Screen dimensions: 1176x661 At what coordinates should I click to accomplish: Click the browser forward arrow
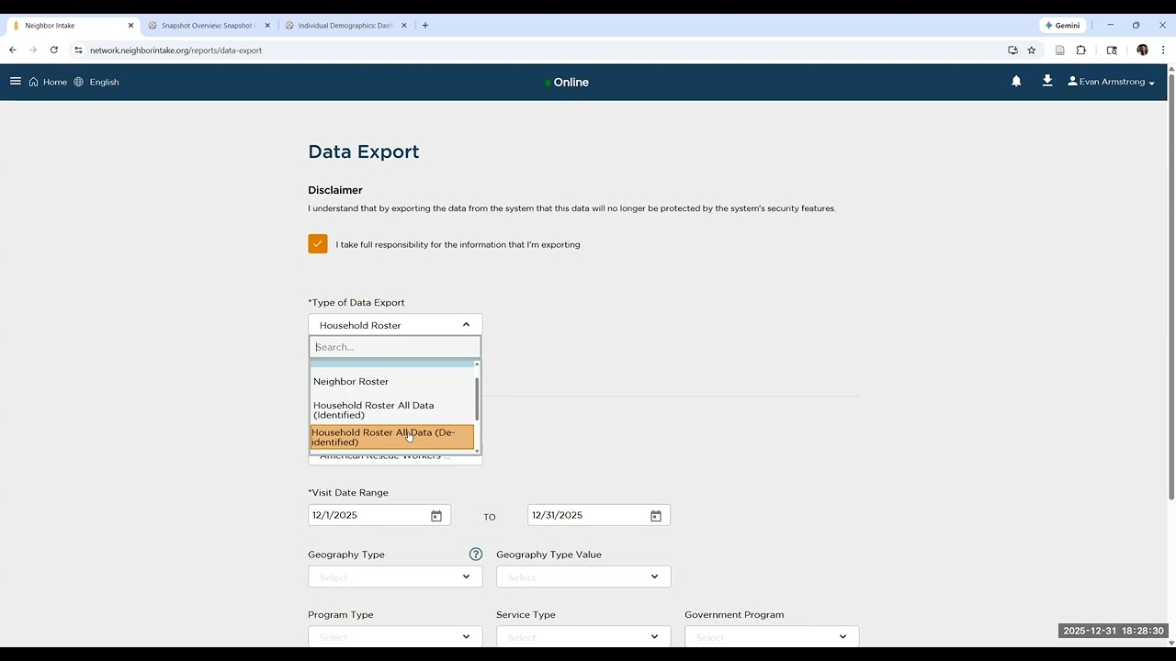click(33, 50)
